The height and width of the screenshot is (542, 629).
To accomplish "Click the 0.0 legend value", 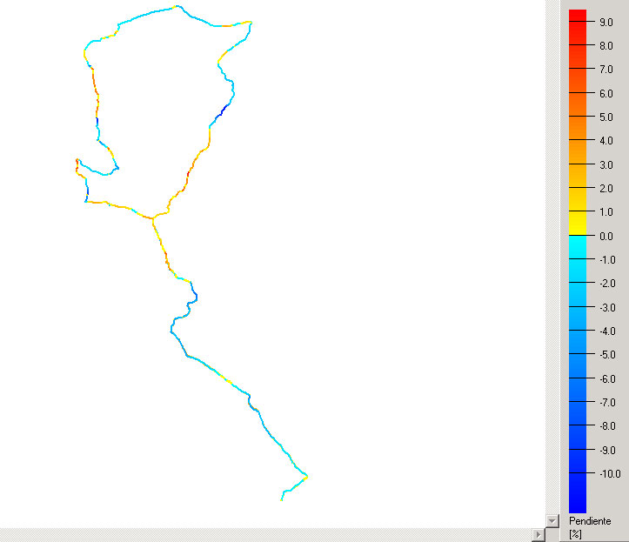I will point(606,237).
